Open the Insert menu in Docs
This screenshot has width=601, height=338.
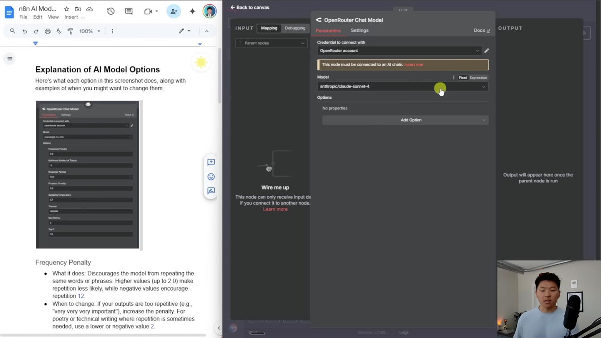point(71,17)
